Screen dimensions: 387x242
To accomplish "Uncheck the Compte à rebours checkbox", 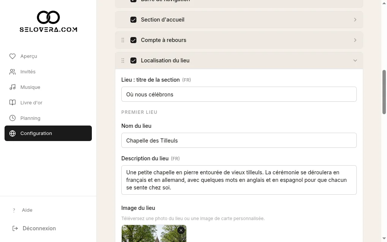I will pyautogui.click(x=133, y=40).
